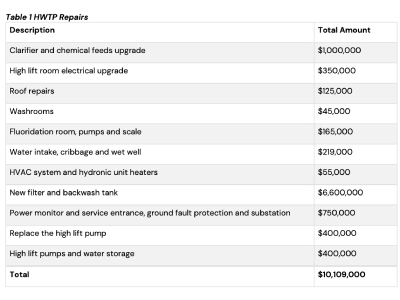Viewport: 400px width, 300px height.
Task: Select the Power monitor and service entrance row
Action: pyautogui.click(x=150, y=213)
